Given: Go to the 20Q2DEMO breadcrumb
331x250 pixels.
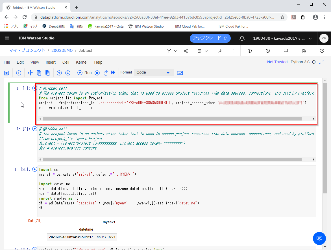Looking at the screenshot, I should tap(62, 50).
